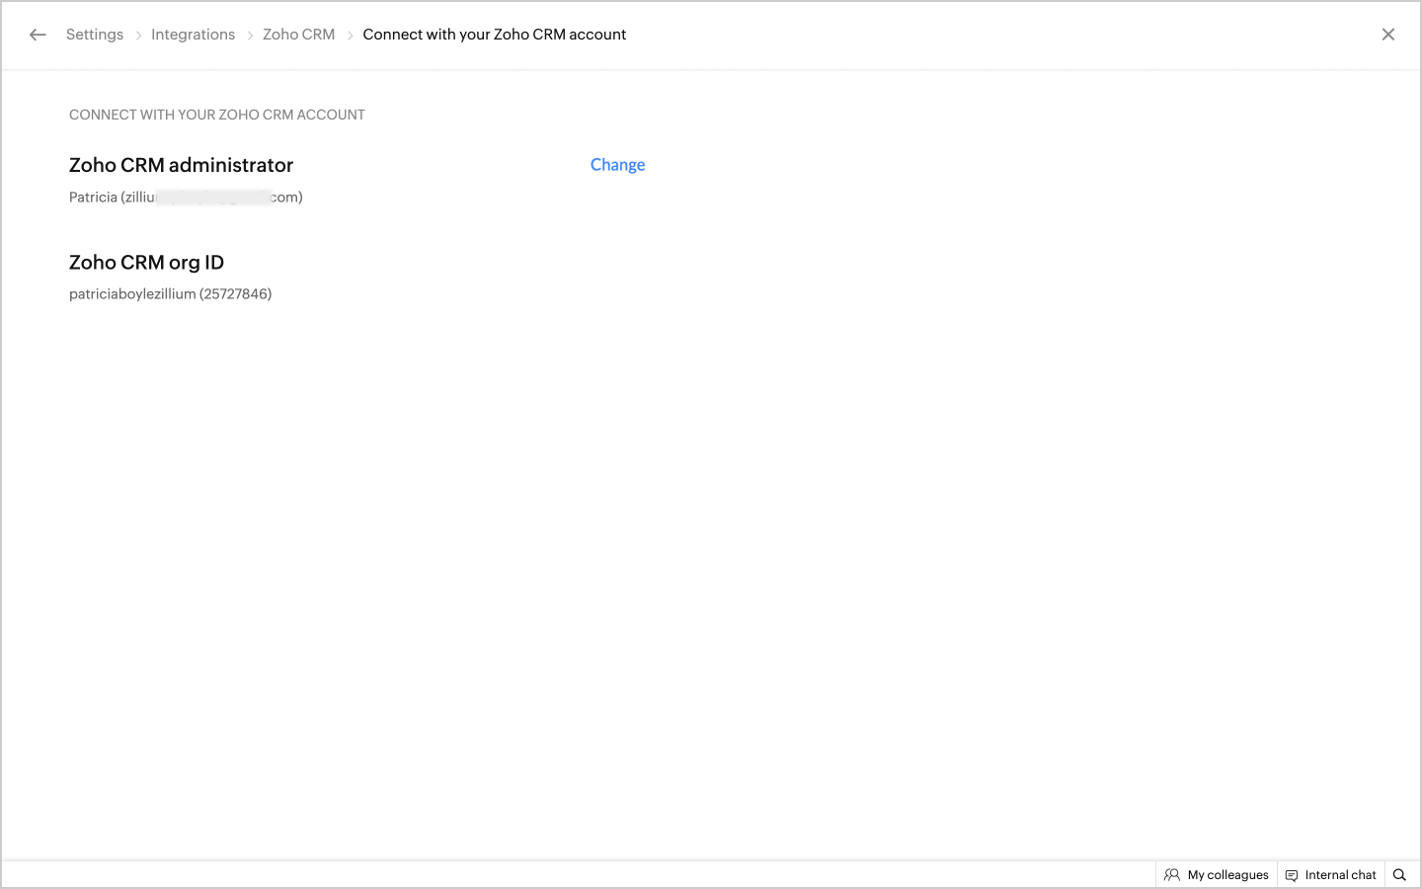Click the chevron right after Zoho CRM
This screenshot has height=889, width=1422.
[x=350, y=36]
